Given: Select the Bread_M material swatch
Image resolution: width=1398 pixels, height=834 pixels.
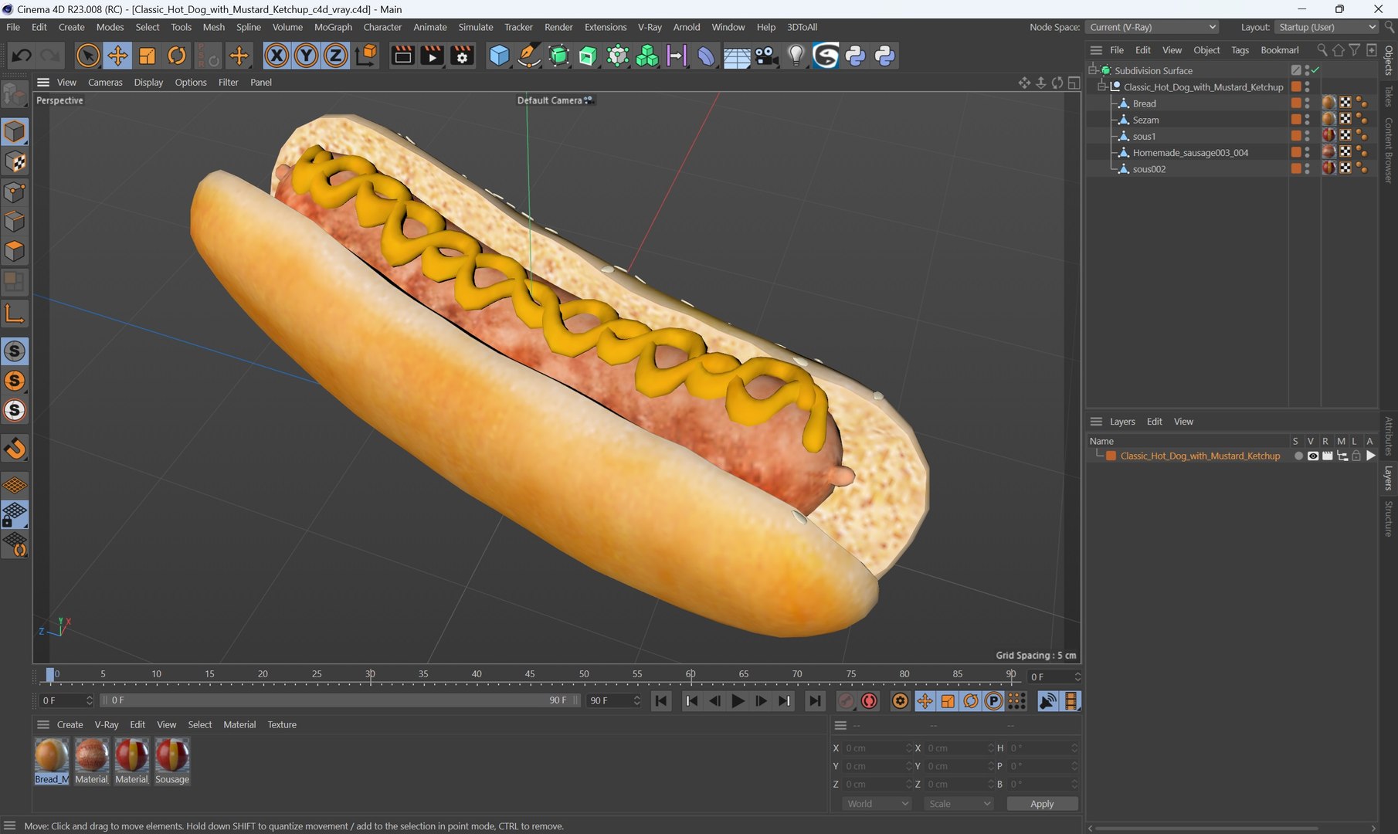Looking at the screenshot, I should [52, 761].
